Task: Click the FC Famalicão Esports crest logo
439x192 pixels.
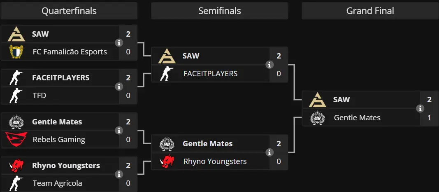Action: [x=16, y=52]
